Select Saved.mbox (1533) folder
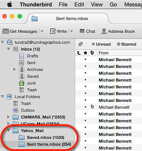The width and height of the screenshot is (142, 151). tap(46, 137)
